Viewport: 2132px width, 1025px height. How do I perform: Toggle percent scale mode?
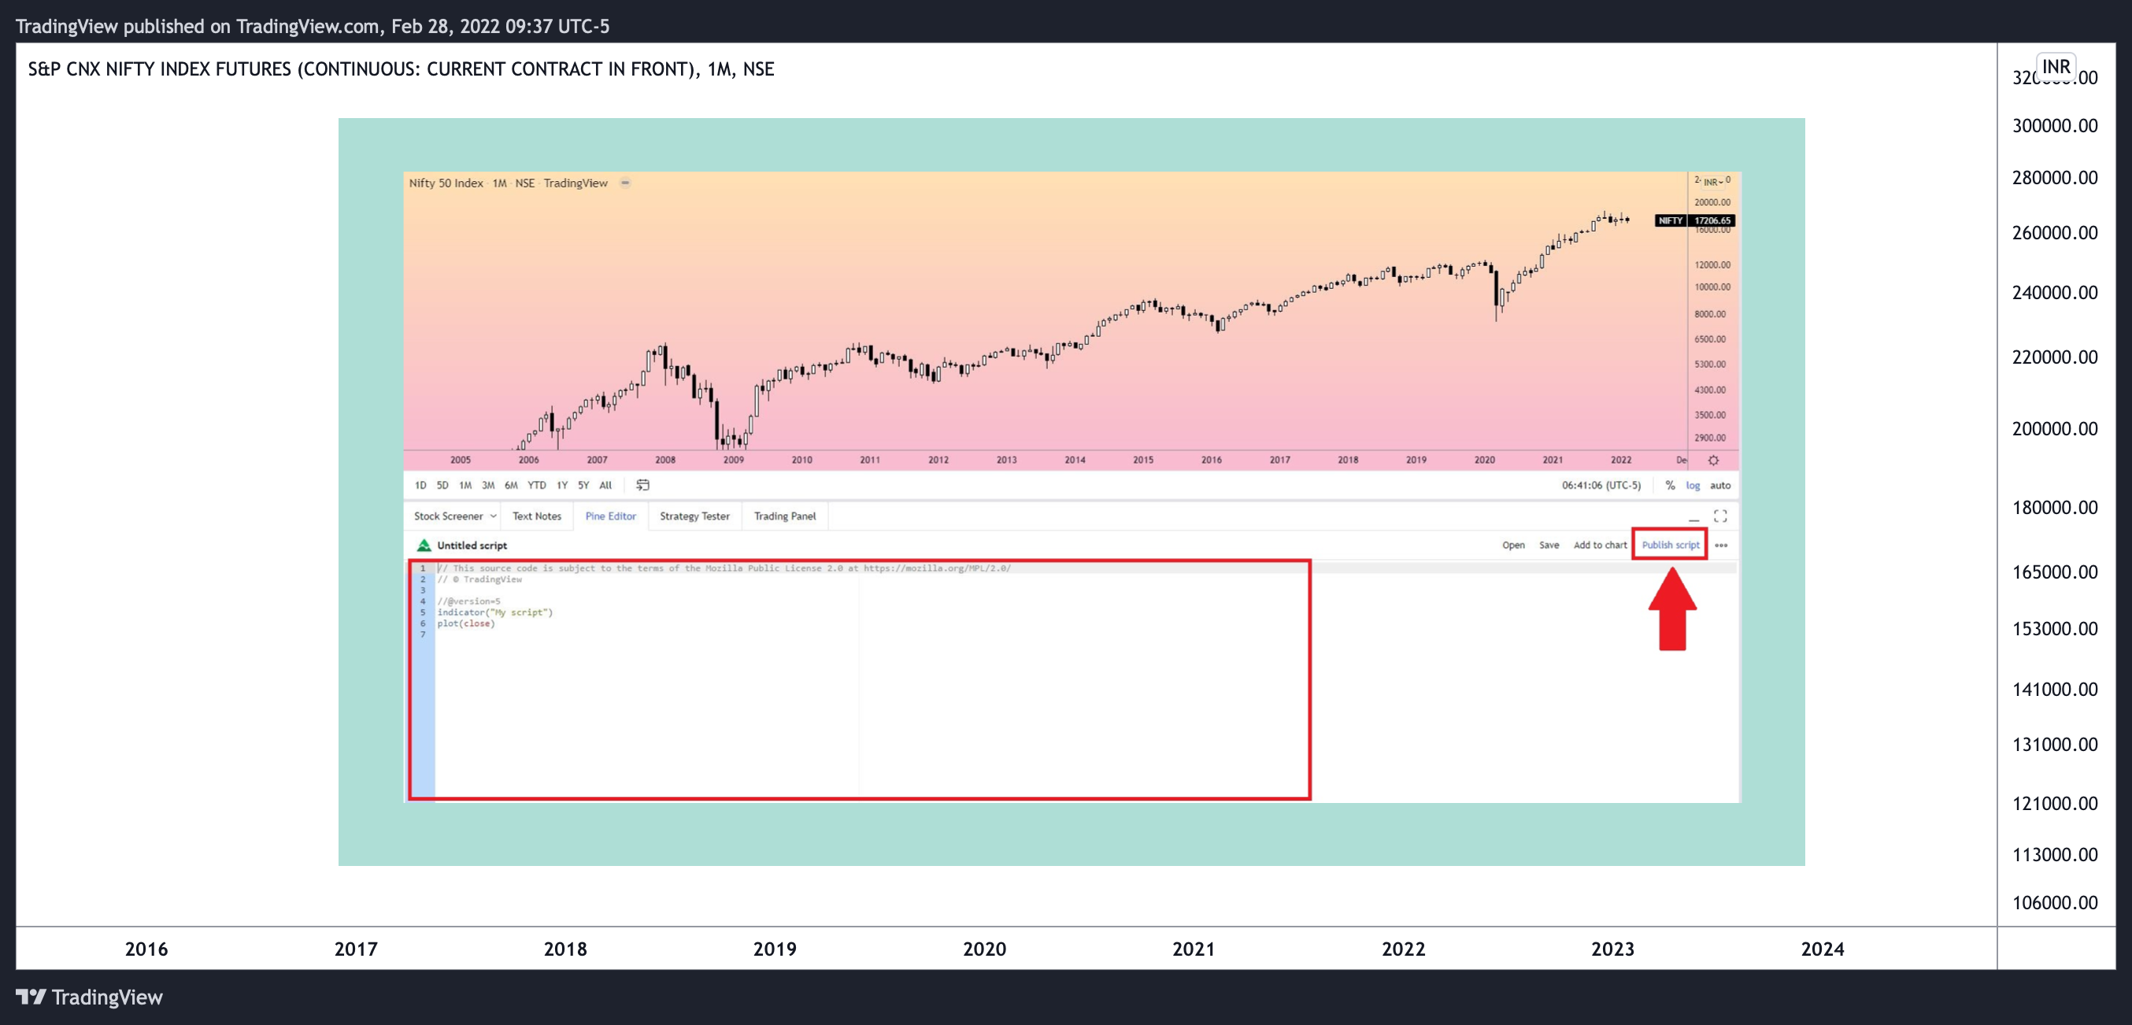pos(1670,486)
